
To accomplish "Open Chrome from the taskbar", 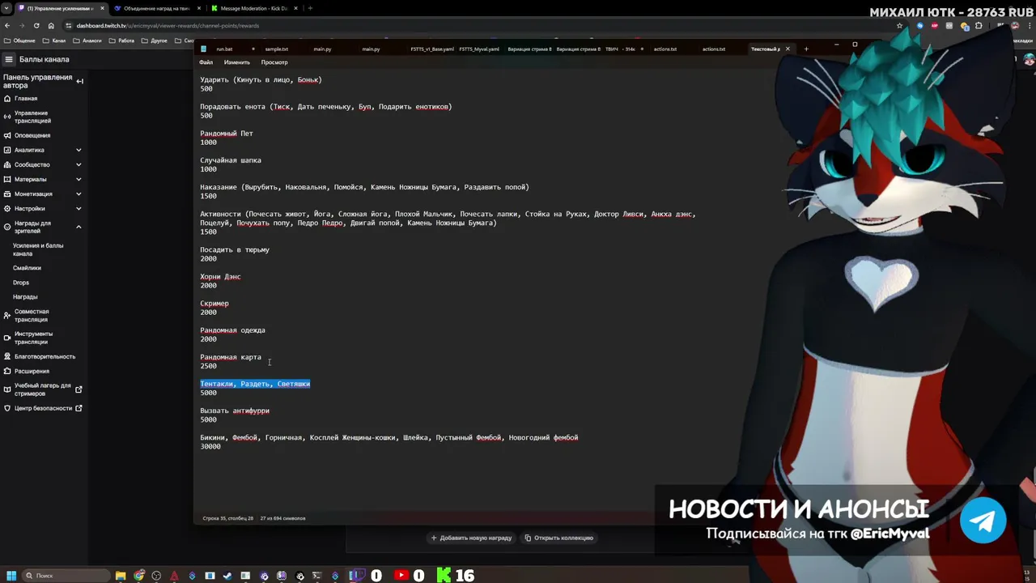I will 139,576.
